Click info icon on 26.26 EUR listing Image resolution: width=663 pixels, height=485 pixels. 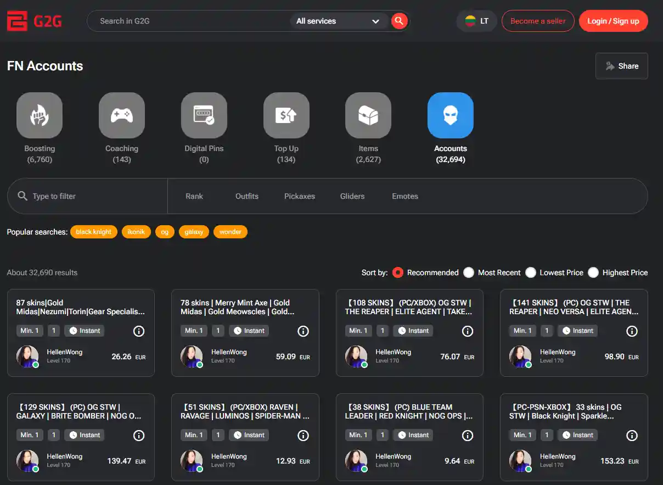click(x=139, y=331)
